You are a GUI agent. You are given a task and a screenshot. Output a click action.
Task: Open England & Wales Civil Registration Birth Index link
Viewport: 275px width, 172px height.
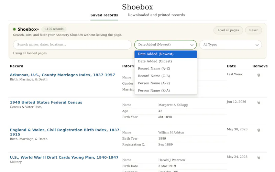[65, 132]
